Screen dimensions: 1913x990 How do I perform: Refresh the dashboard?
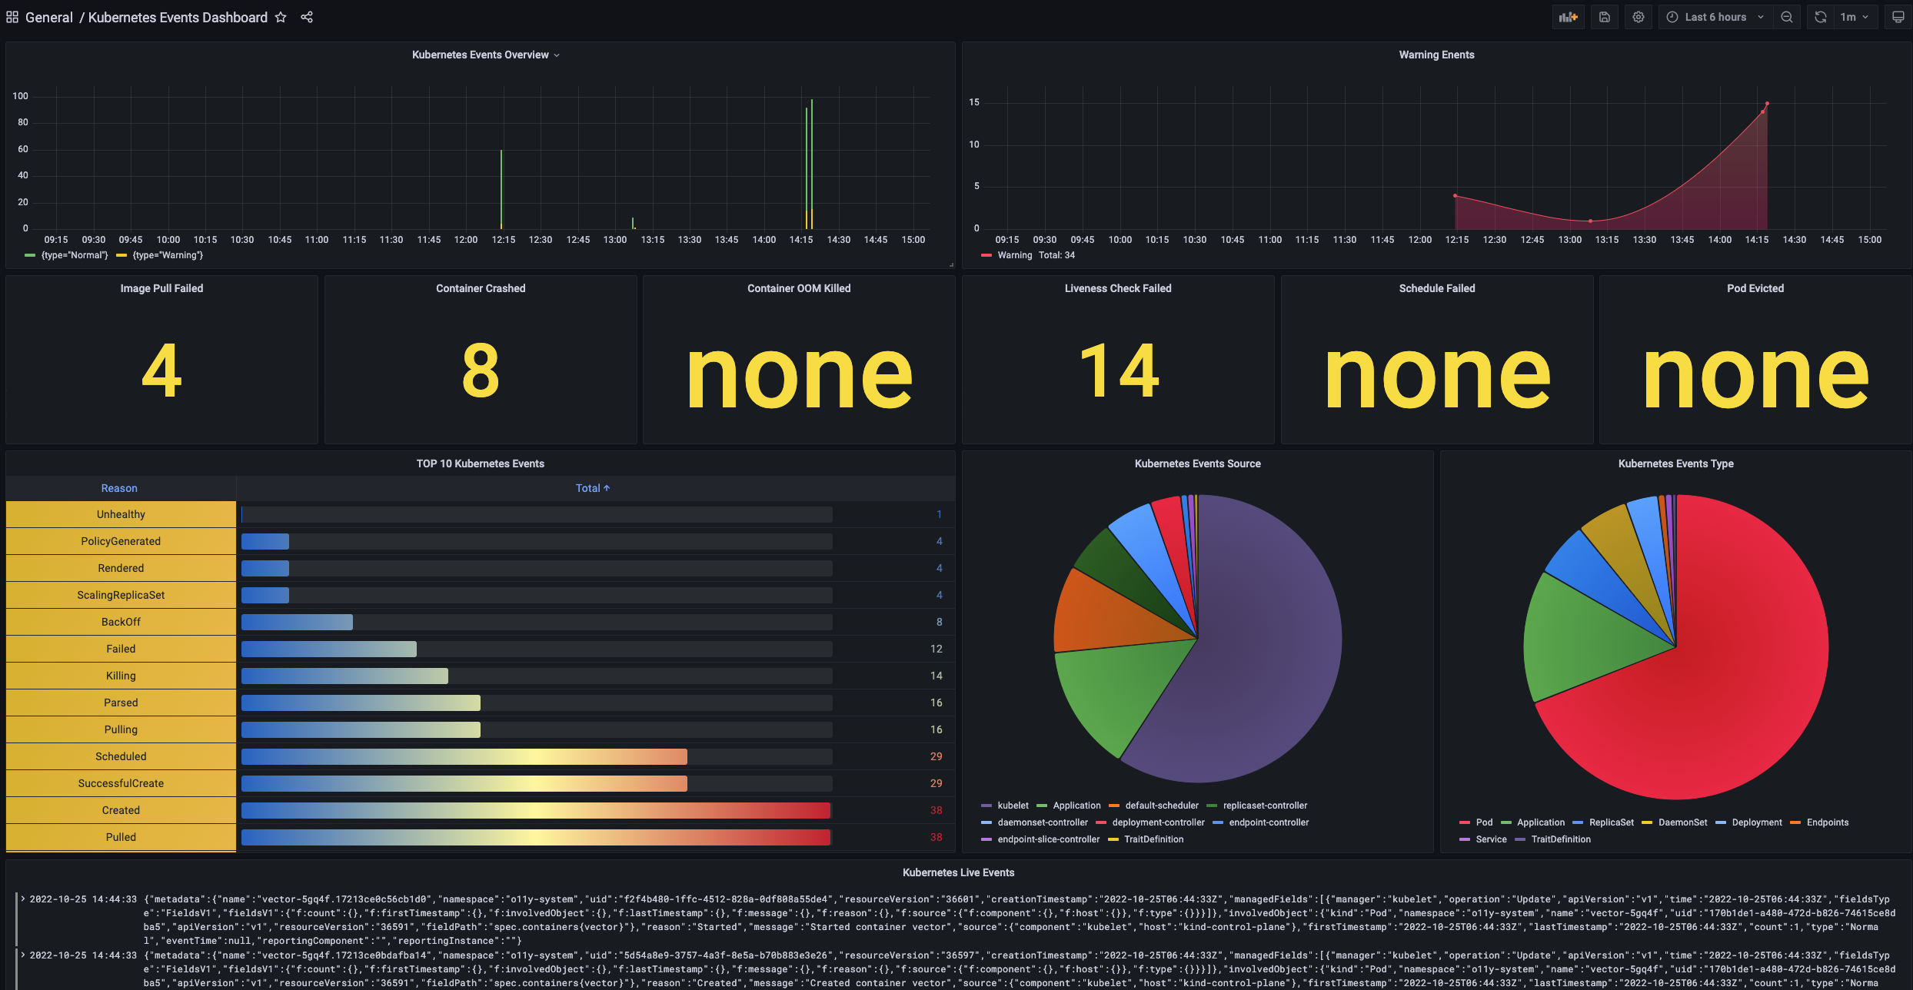coord(1821,17)
